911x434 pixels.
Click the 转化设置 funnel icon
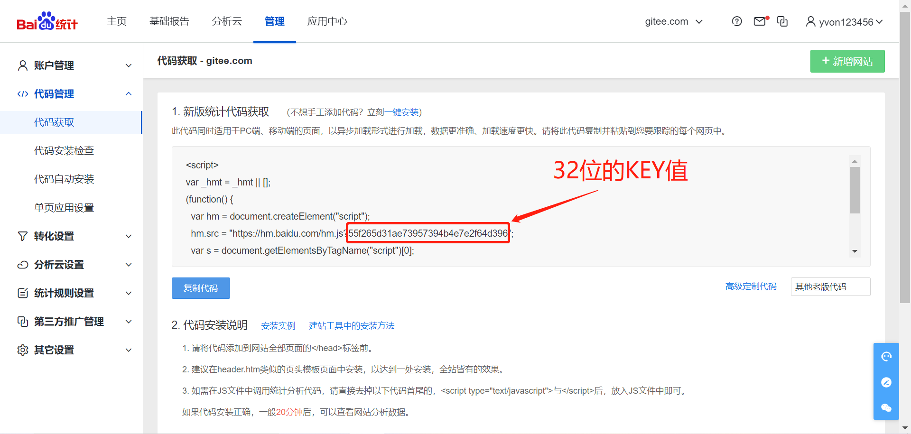point(22,236)
